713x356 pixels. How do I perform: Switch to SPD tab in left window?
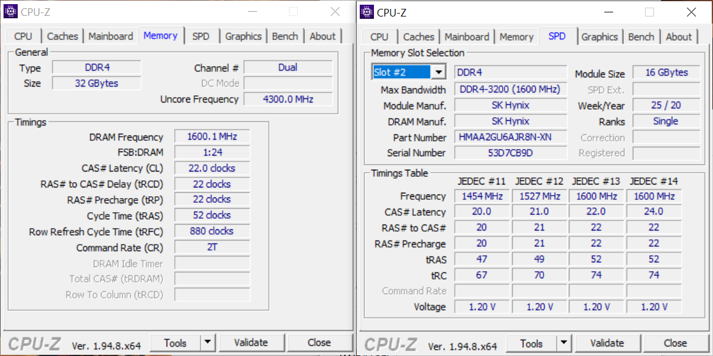point(201,36)
